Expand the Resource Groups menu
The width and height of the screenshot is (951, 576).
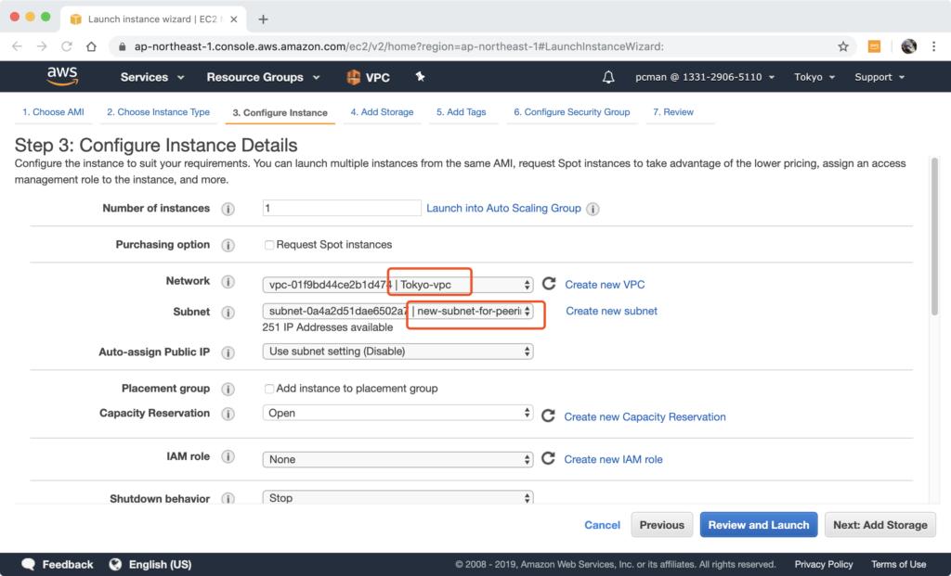point(263,77)
